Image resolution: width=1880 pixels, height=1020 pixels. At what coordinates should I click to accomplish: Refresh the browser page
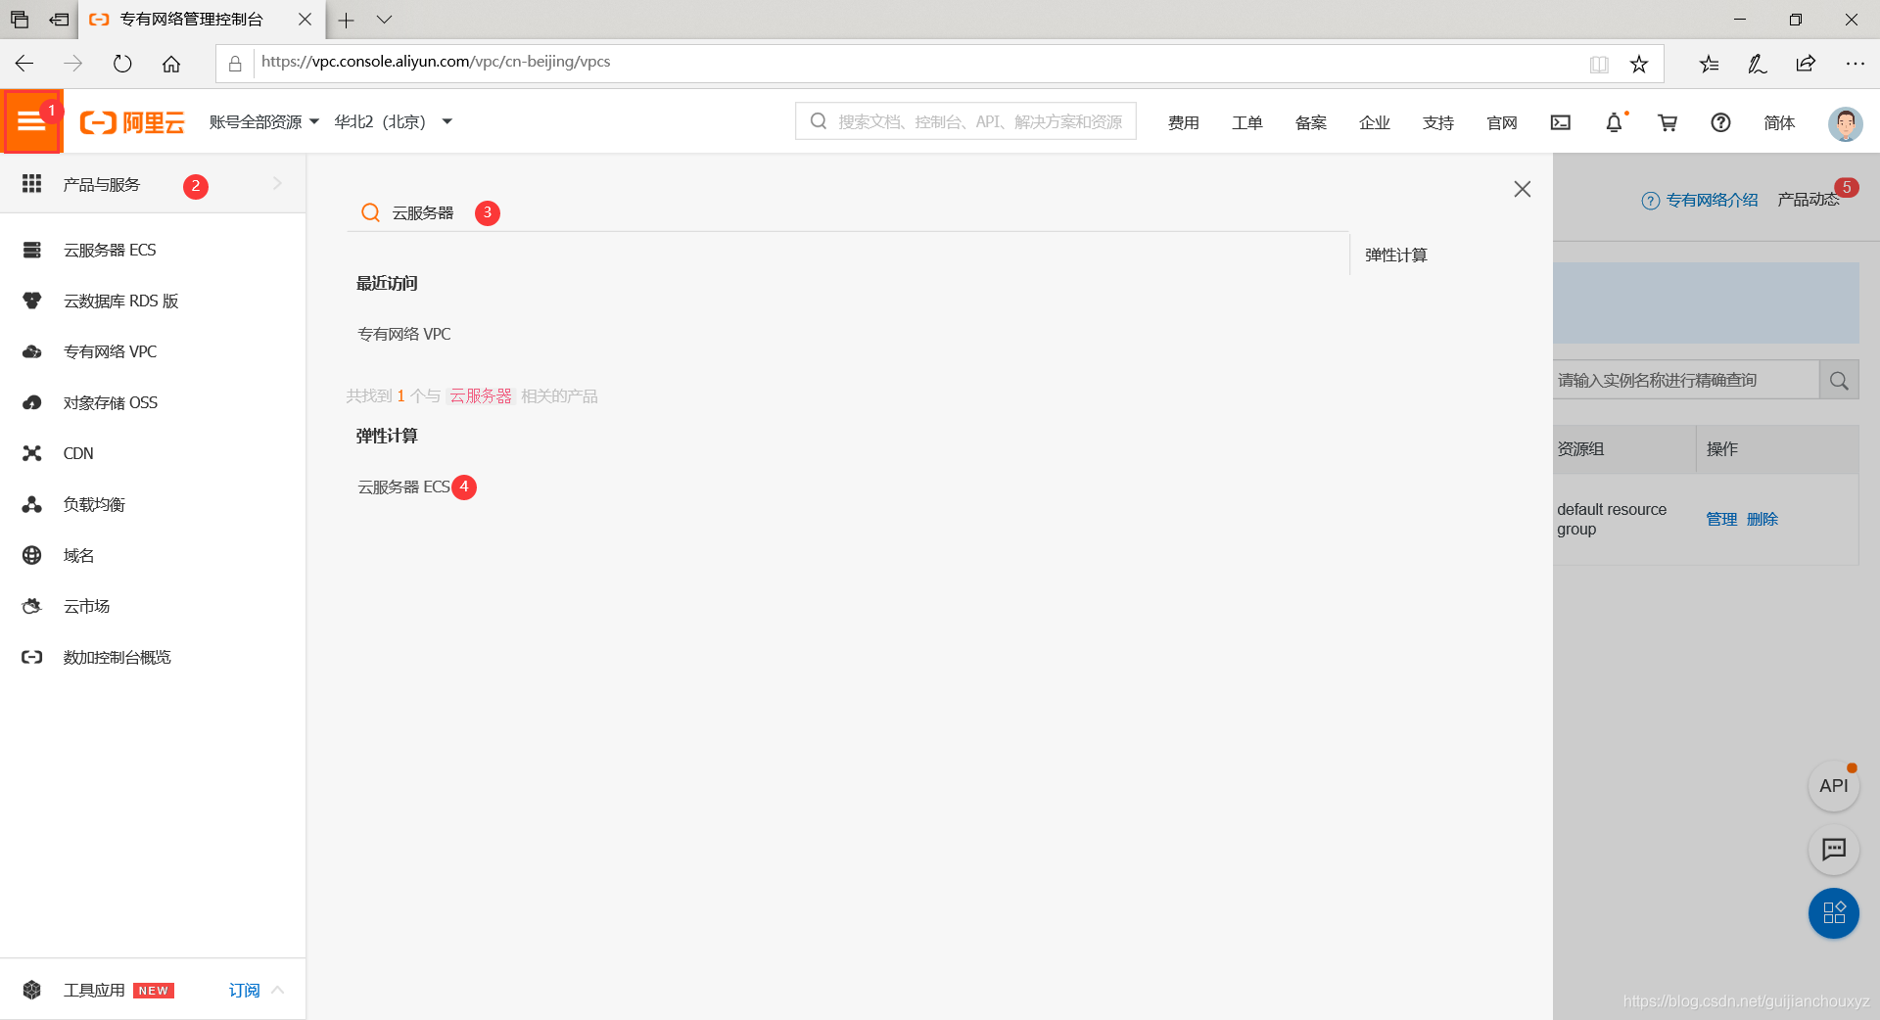click(122, 64)
